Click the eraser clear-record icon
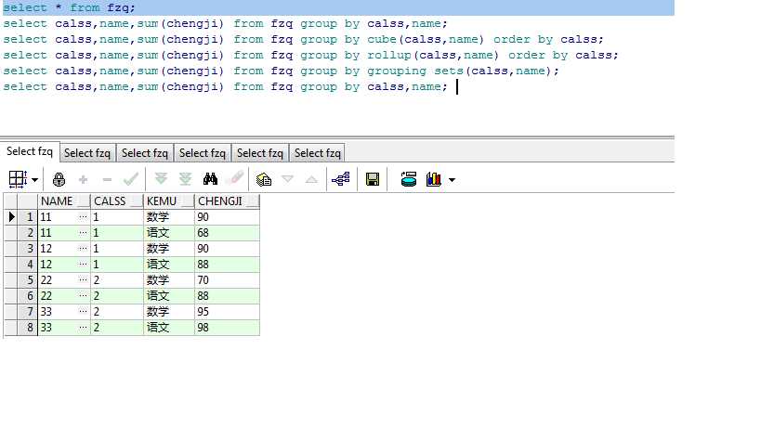This screenshot has height=427, width=761. (235, 178)
